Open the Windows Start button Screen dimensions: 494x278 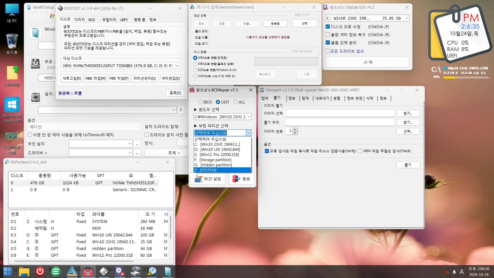tap(7, 271)
